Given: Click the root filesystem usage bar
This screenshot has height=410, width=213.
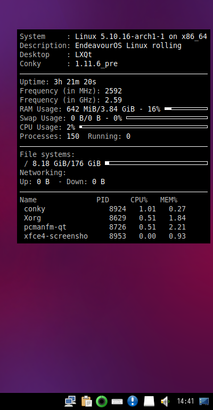Looking at the screenshot, I should tap(156, 163).
